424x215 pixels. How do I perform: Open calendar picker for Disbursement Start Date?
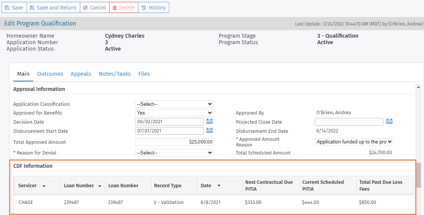click(x=210, y=131)
